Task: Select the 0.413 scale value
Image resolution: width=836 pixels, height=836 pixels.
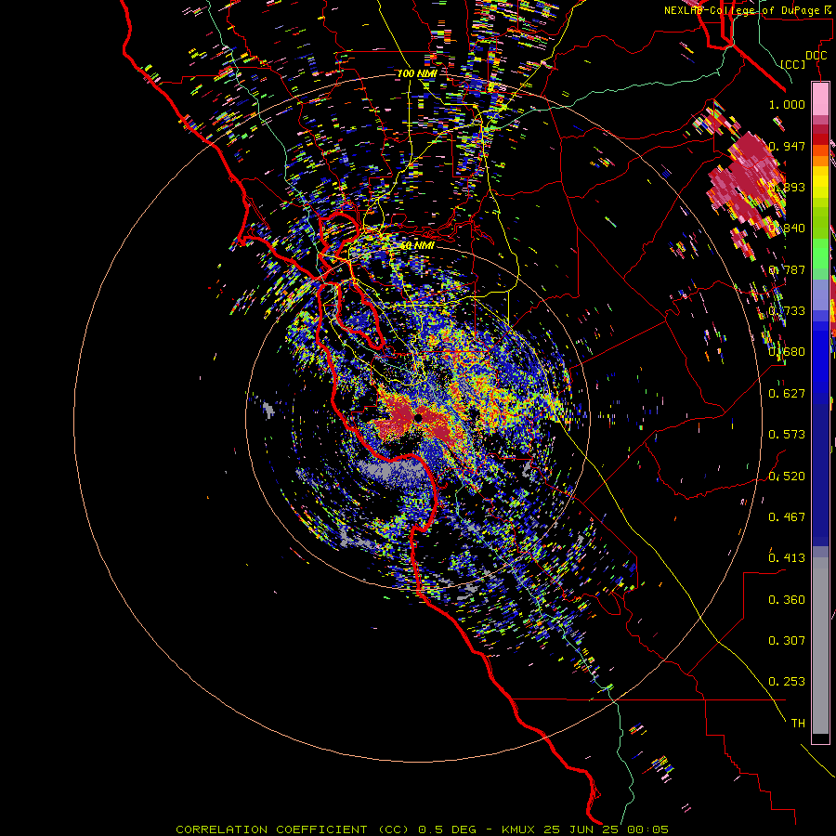Action: click(x=787, y=558)
